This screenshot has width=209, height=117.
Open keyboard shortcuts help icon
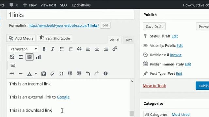pos(105,73)
